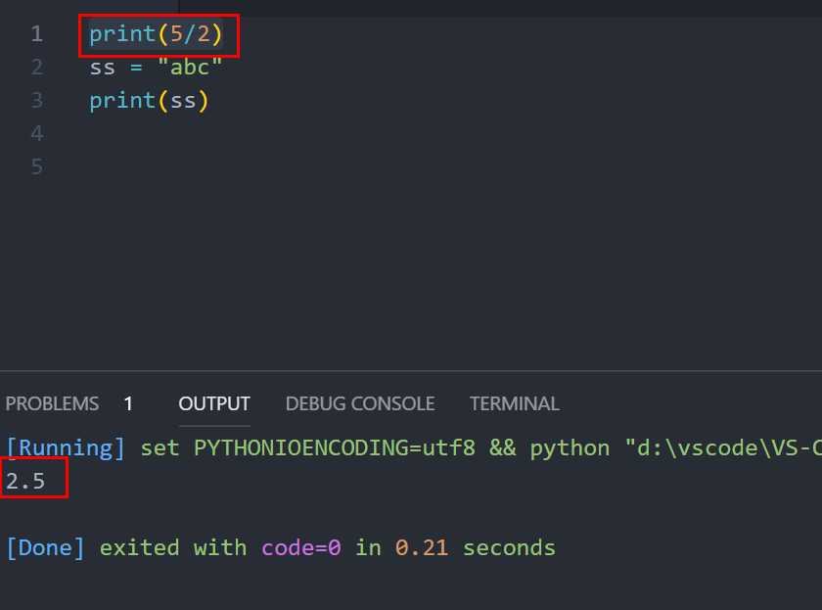Viewport: 822px width, 610px height.
Task: Click the 2.5 output result
Action: click(x=25, y=481)
